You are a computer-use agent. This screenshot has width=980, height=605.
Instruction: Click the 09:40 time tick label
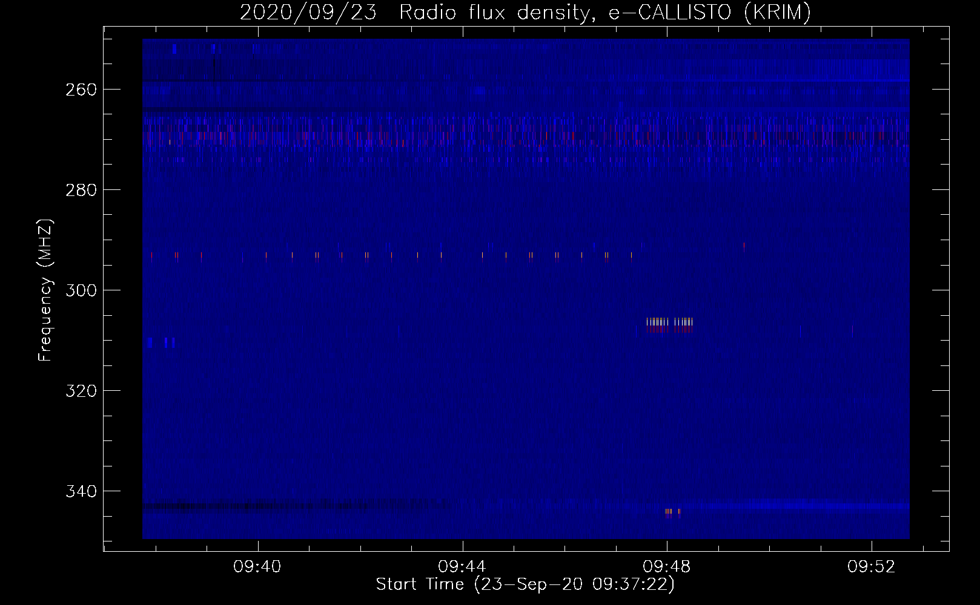[x=257, y=567]
